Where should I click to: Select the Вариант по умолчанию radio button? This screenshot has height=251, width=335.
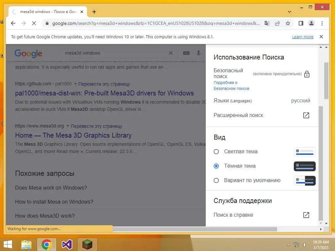216,180
